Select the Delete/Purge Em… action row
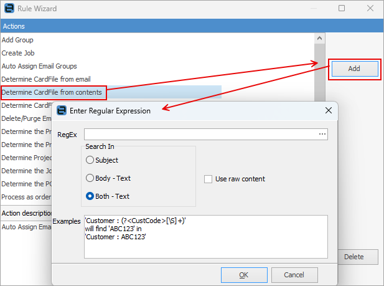Viewport: 384px width, 286px height. 26,118
